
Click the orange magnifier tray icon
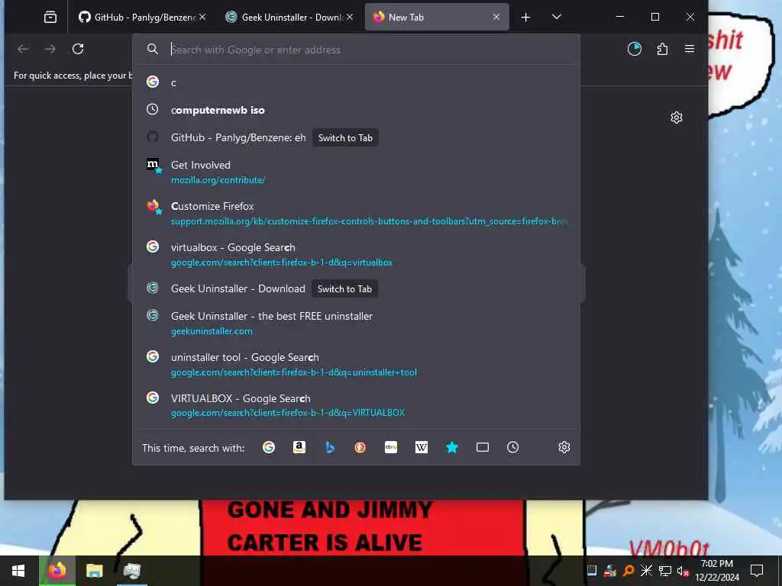[629, 571]
